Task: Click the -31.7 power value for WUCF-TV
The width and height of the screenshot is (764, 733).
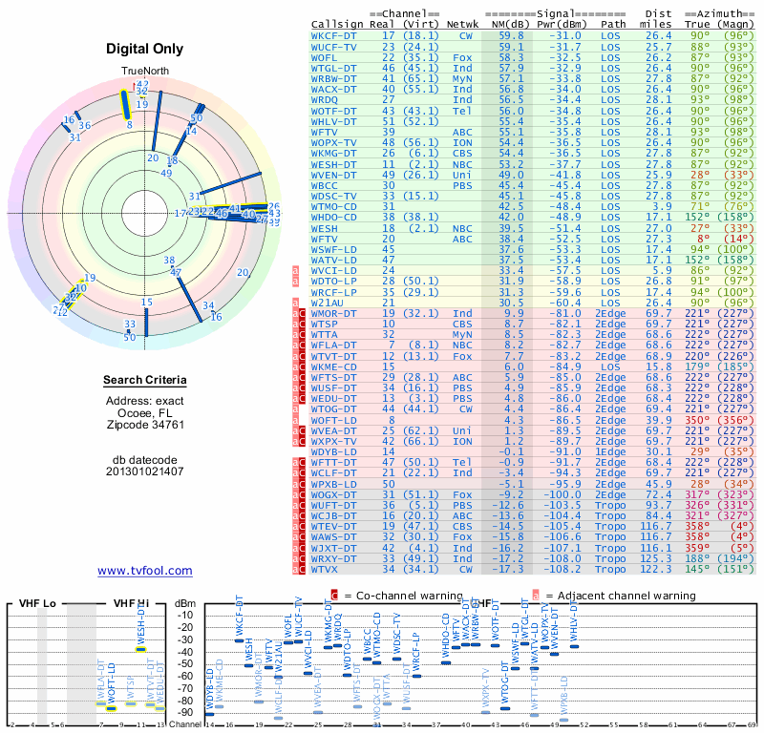Action: [x=565, y=47]
